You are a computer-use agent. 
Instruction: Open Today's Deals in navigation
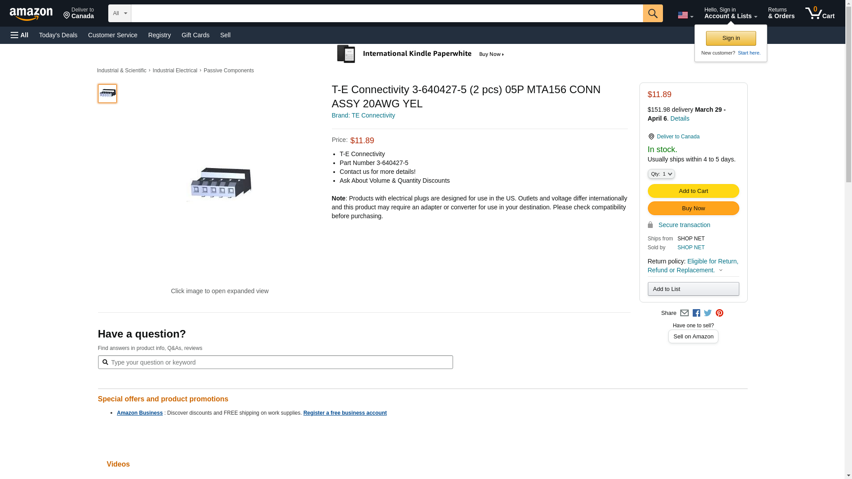[58, 35]
